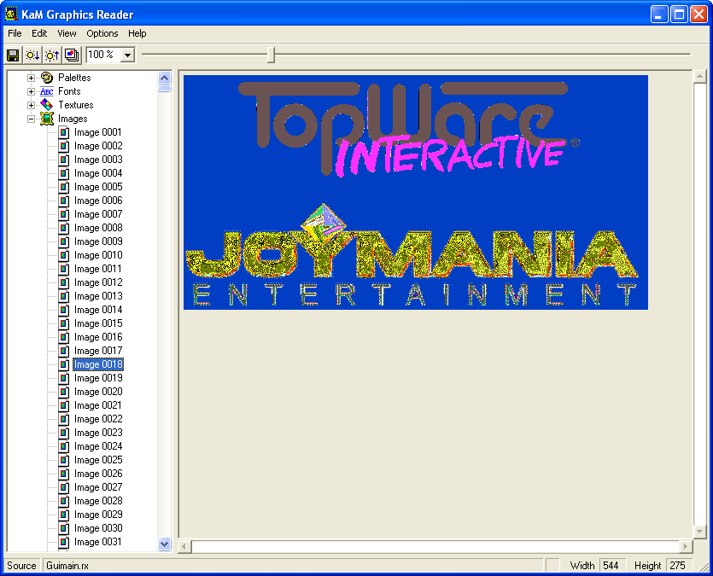Screen dimensions: 713x576
Task: Expand the Fonts tree node
Action: [x=31, y=91]
